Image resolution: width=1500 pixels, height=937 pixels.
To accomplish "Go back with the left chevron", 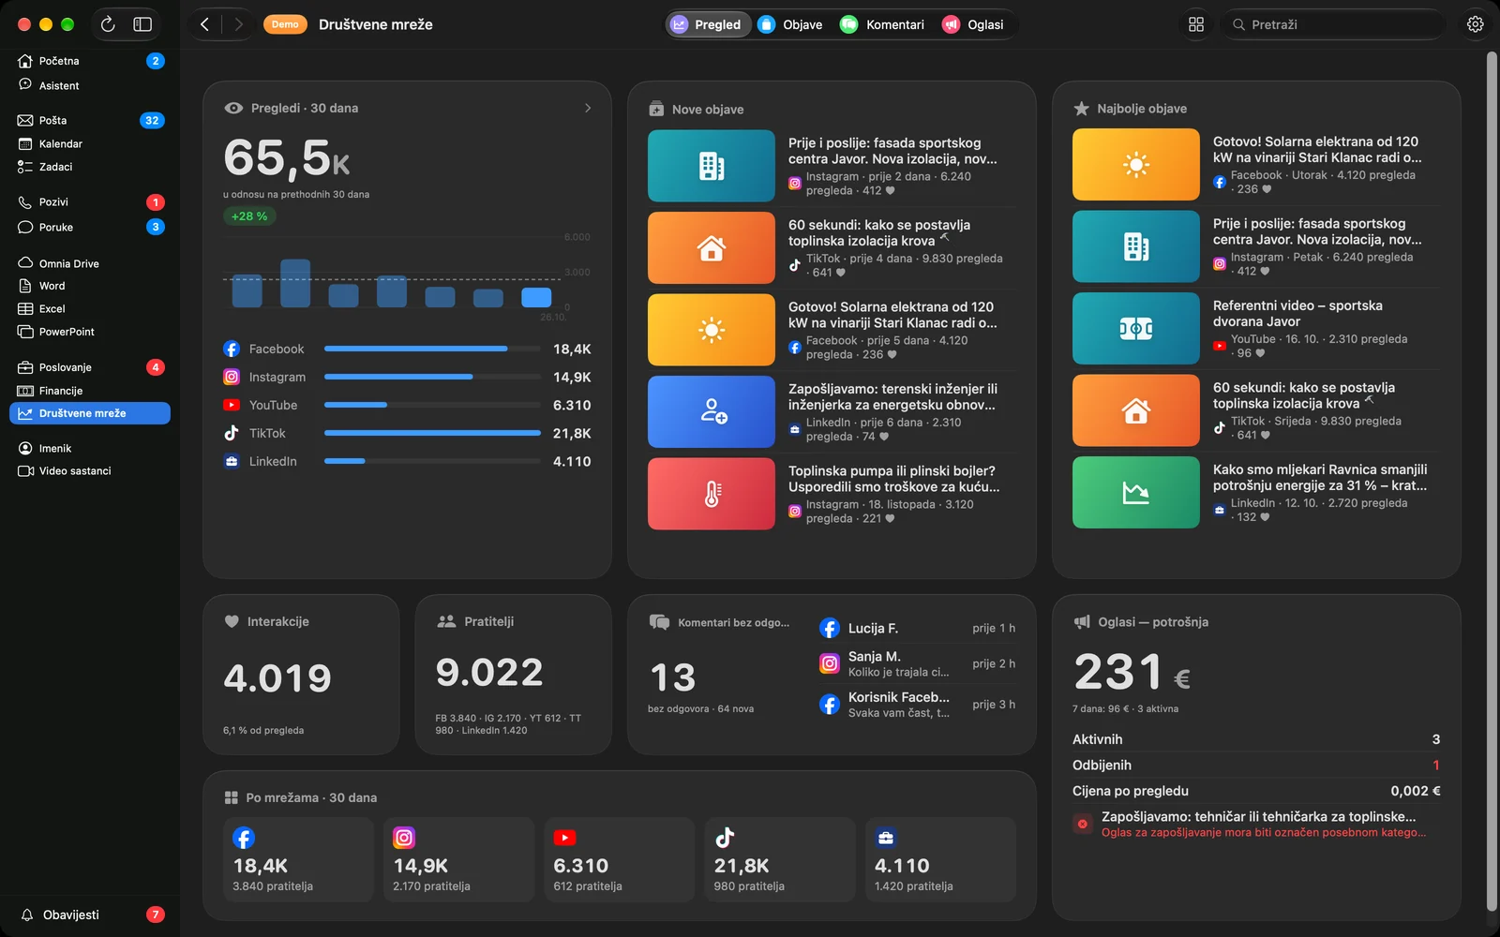I will click(x=205, y=24).
